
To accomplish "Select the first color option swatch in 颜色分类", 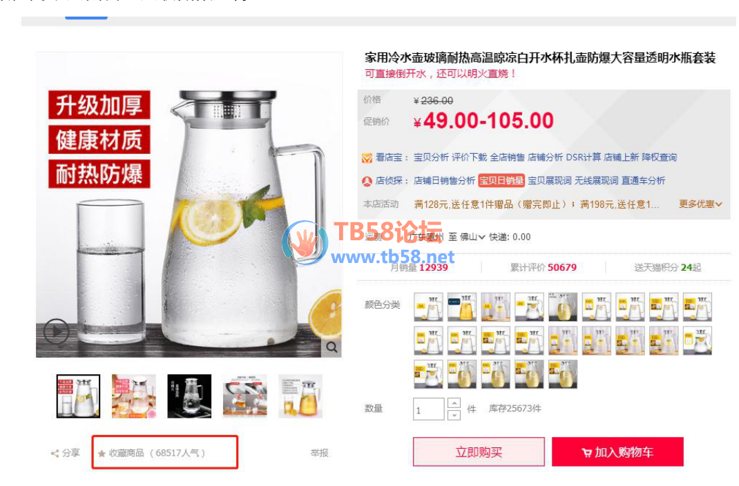I will 428,307.
